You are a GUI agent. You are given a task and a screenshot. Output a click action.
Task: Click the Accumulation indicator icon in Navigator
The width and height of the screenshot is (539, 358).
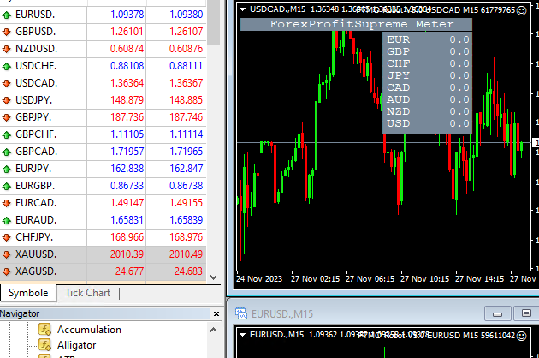click(x=45, y=330)
